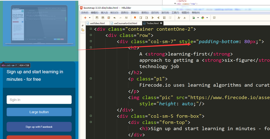Click the Redo arrow icon

pos(120,18)
